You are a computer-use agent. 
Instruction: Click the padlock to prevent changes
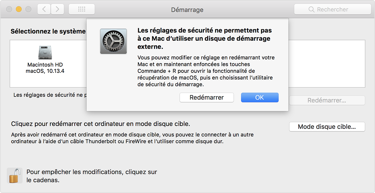[x=15, y=176]
